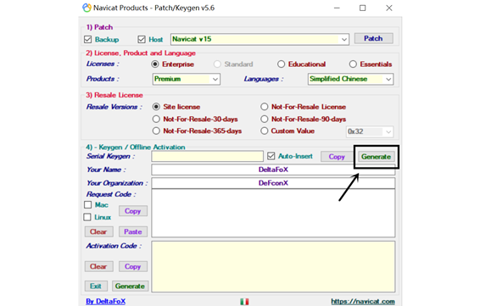Copy the serial key with Copy button
Screen dimensions: 480x306
click(337, 157)
